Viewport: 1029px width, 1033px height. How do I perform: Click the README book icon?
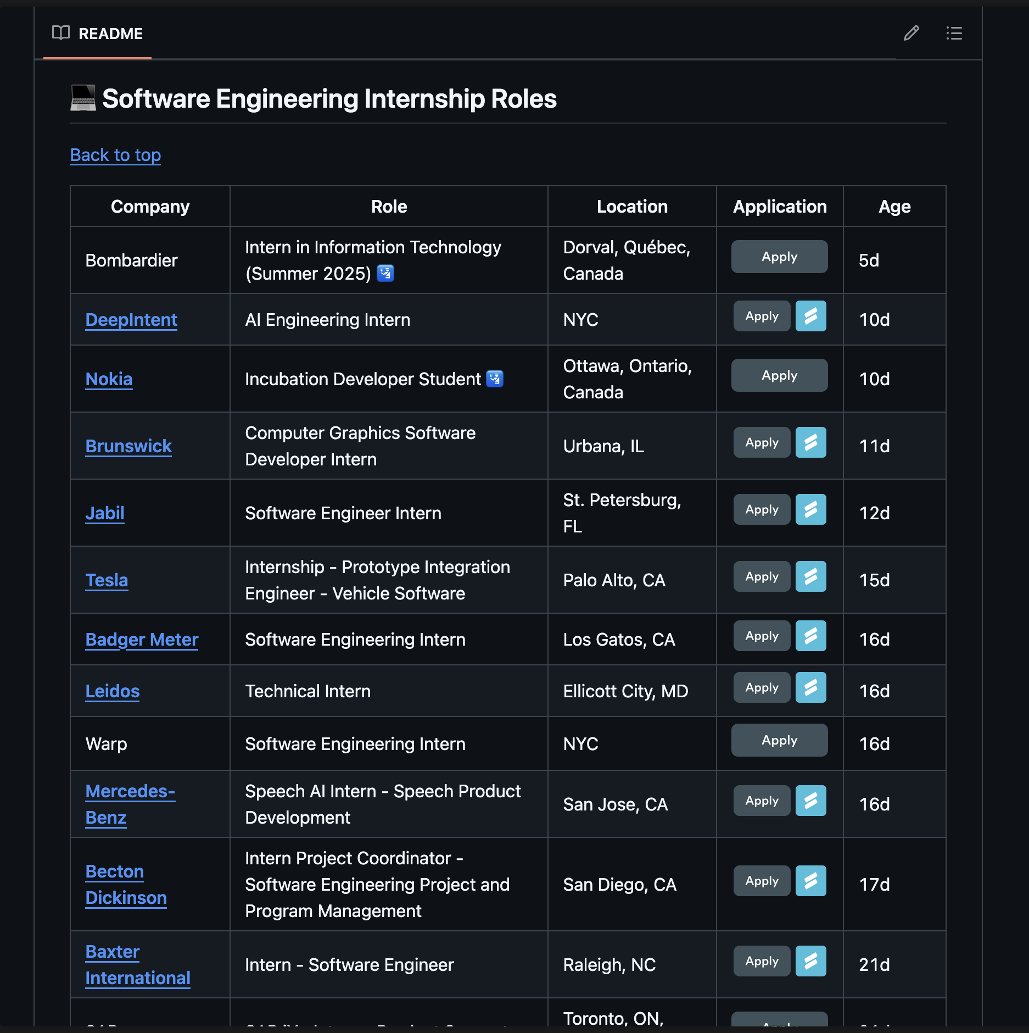61,33
